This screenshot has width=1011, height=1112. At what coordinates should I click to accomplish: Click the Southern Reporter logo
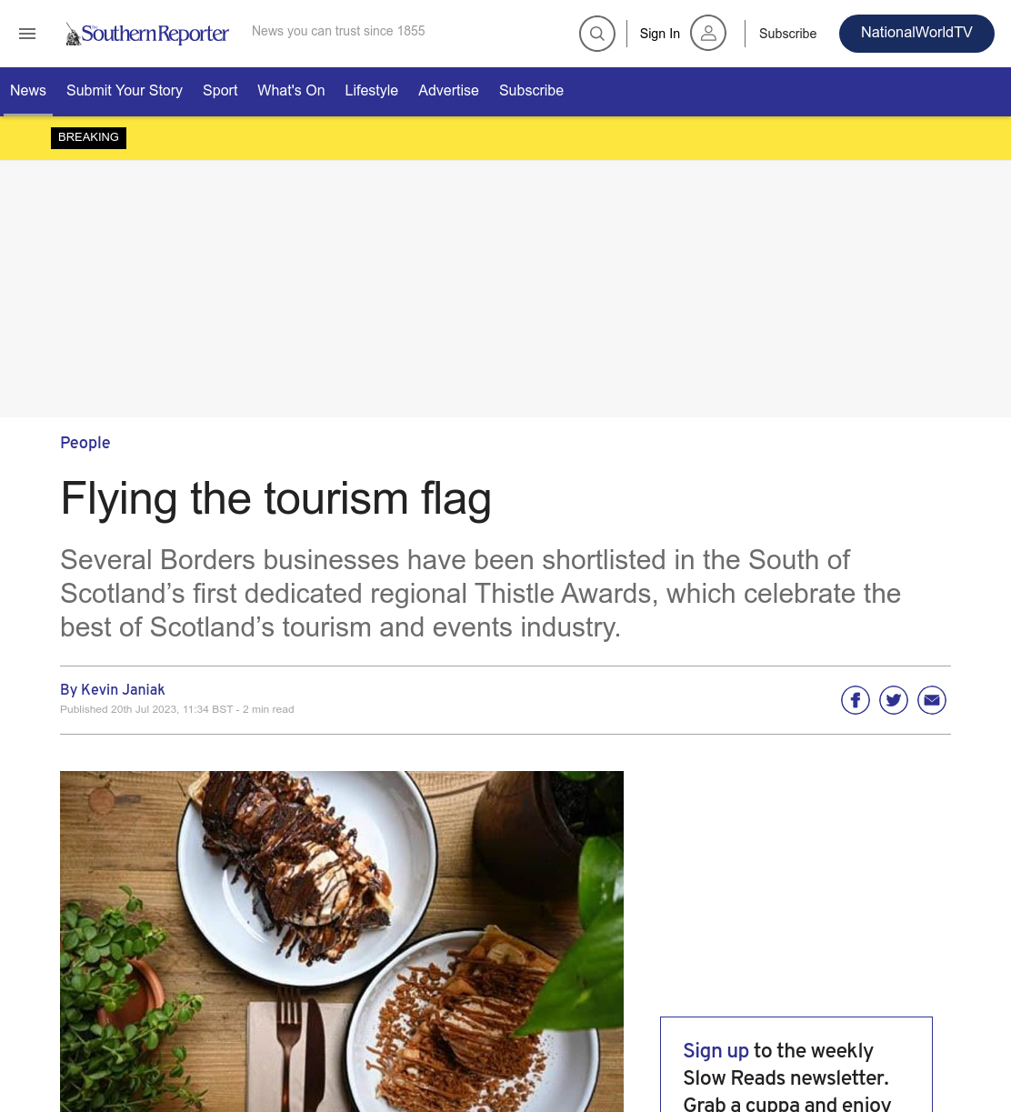pyautogui.click(x=146, y=34)
